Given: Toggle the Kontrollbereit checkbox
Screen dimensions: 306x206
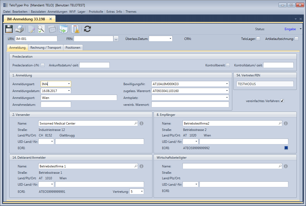Looking at the screenshot, I should [228, 65].
